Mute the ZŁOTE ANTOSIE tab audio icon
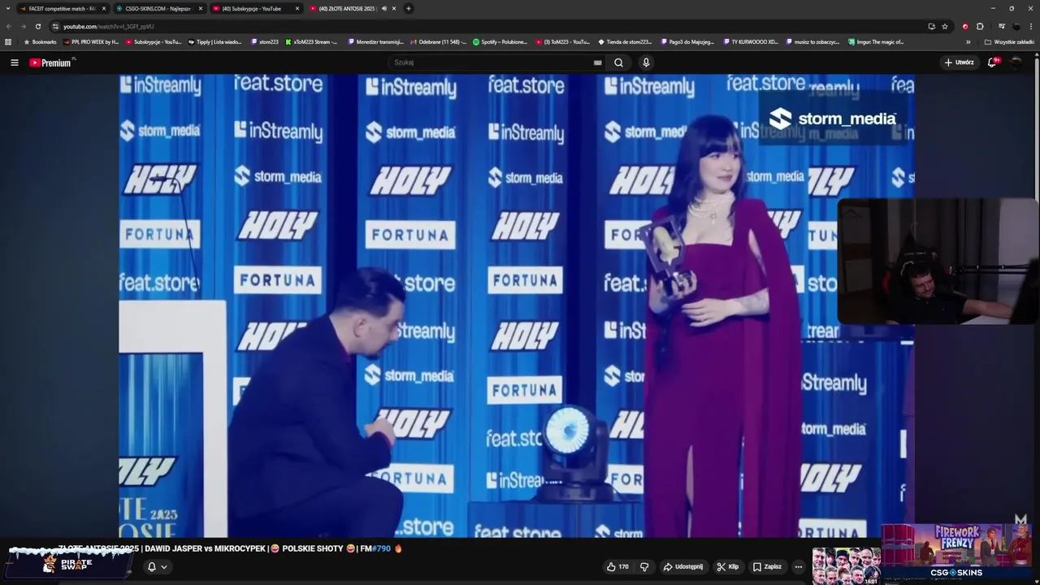Viewport: 1040px width, 585px height. click(383, 8)
